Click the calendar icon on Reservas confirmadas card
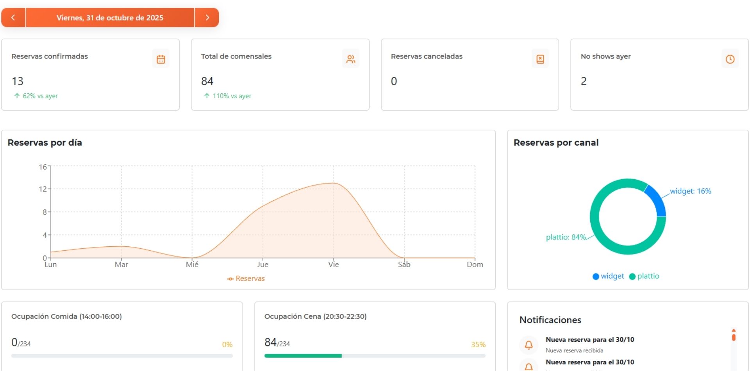 click(x=161, y=58)
